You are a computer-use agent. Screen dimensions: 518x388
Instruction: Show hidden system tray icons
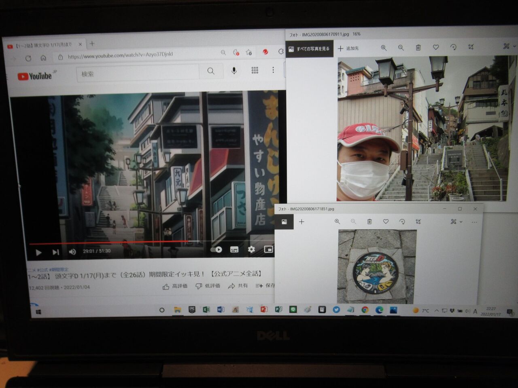pyautogui.click(x=437, y=311)
